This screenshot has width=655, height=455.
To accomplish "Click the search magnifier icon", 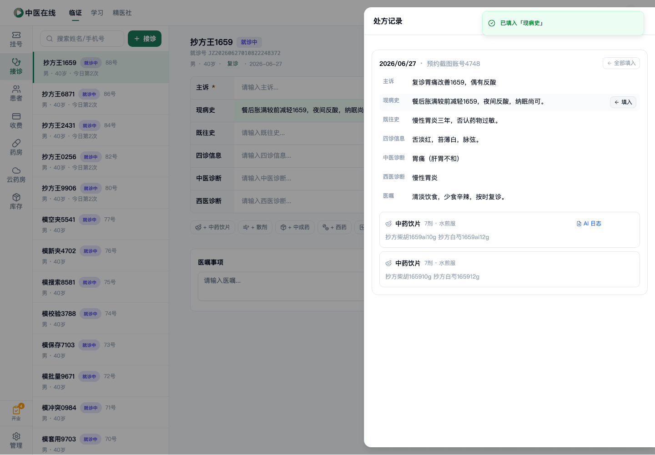I will [50, 39].
